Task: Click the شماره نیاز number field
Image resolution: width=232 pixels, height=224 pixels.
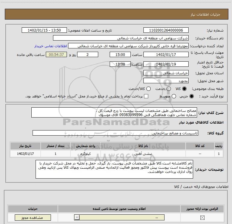Action: pyautogui.click(x=166, y=30)
